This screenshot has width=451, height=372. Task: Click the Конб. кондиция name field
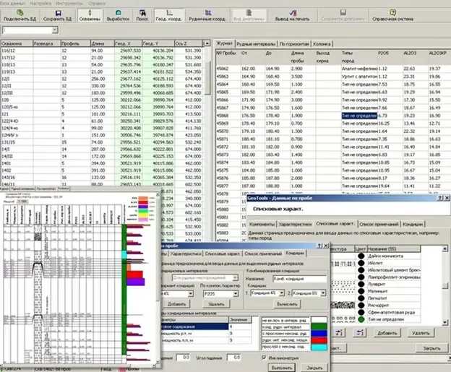[x=299, y=279]
